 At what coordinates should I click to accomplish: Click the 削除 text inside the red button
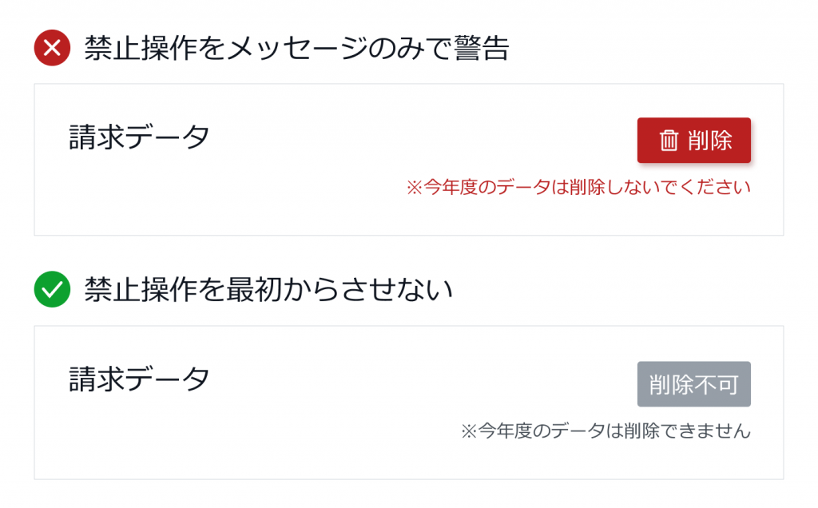[710, 141]
